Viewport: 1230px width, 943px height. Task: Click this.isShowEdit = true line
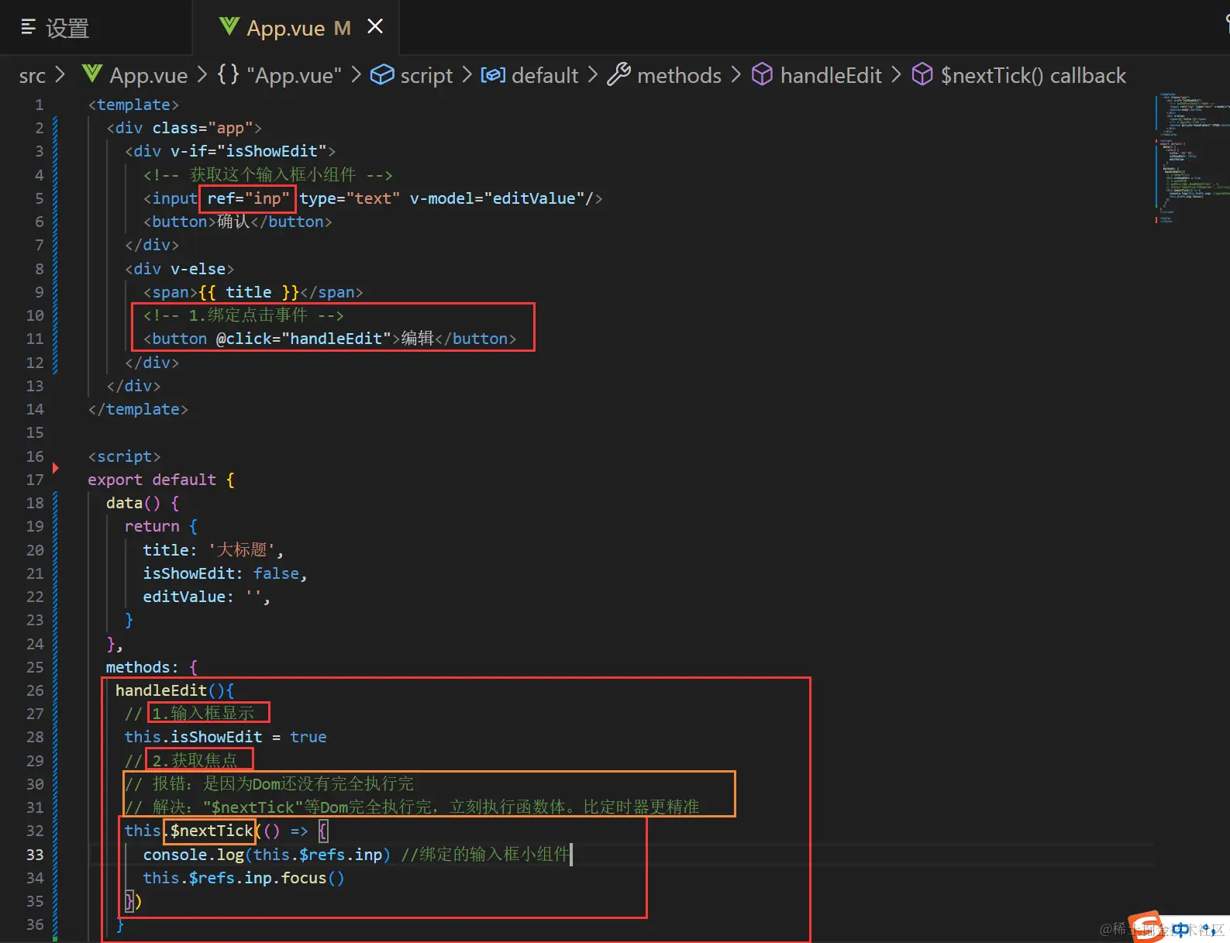226,737
